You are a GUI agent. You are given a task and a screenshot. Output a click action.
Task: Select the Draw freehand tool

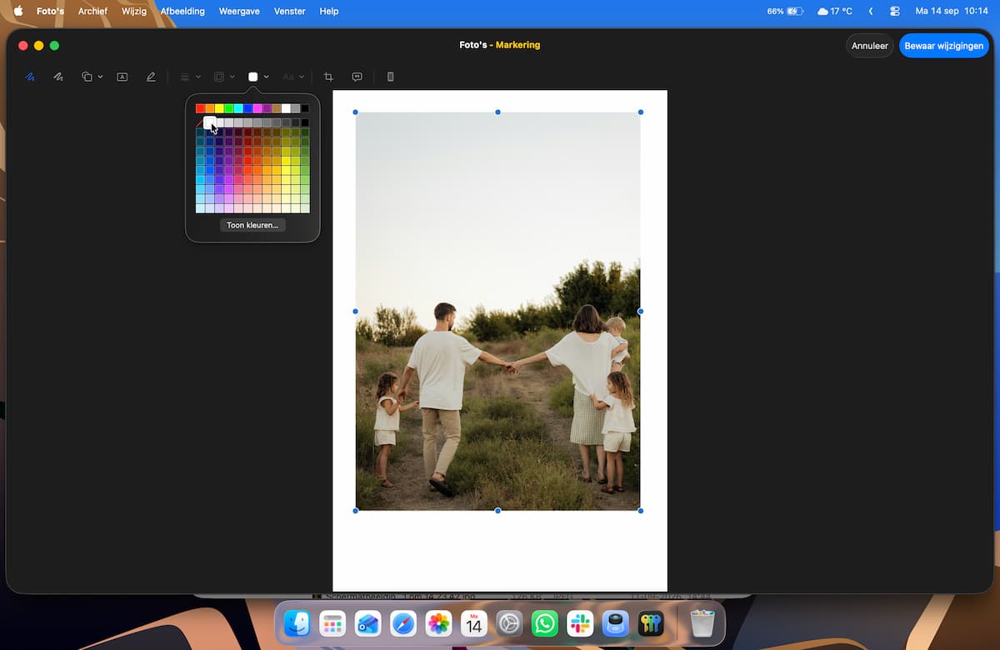click(x=58, y=77)
